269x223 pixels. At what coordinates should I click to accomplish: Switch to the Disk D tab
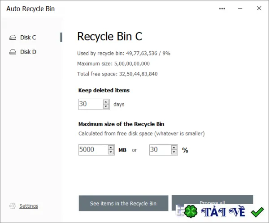pos(28,52)
